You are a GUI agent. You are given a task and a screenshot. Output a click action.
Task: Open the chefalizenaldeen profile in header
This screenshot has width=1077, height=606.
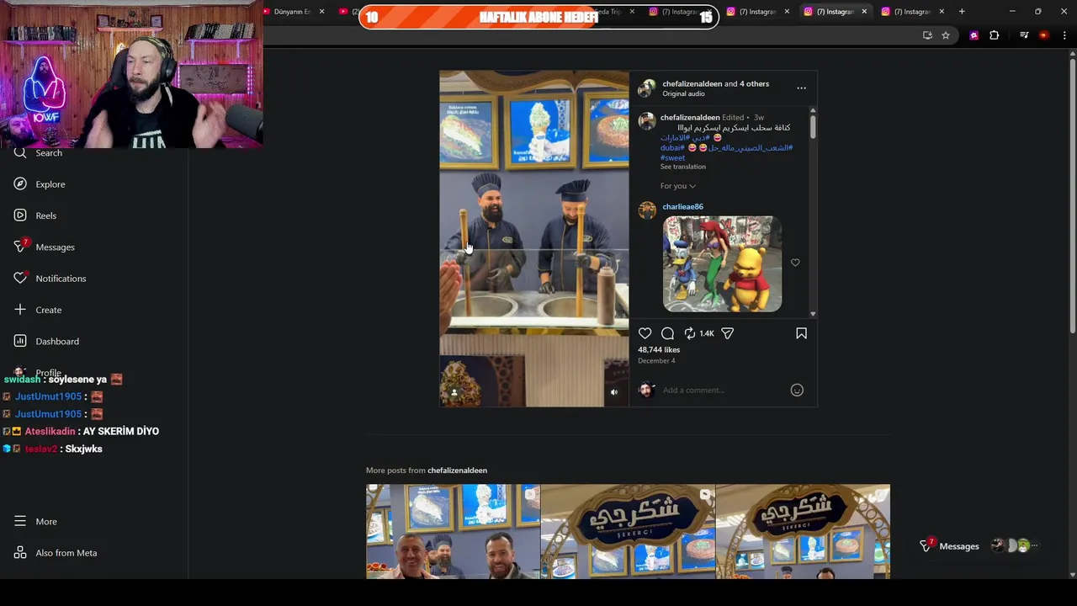coord(692,83)
